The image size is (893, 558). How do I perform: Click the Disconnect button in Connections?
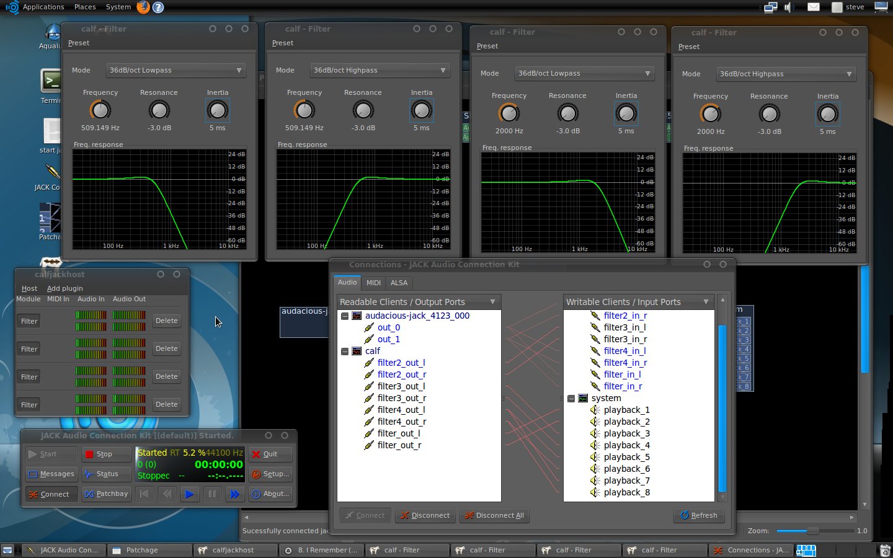point(425,515)
